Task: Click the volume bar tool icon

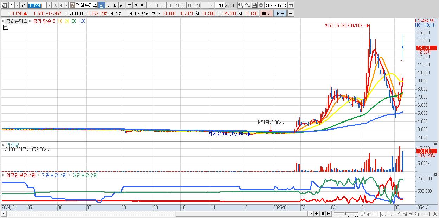Action: (x=405, y=214)
